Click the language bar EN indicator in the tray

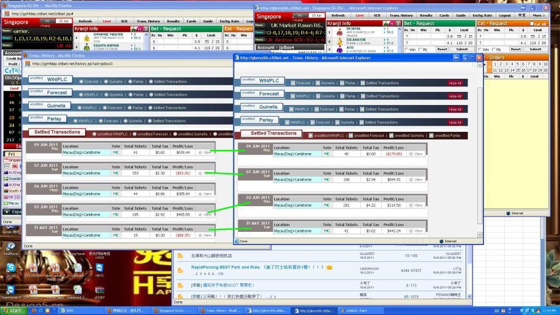[497, 311]
